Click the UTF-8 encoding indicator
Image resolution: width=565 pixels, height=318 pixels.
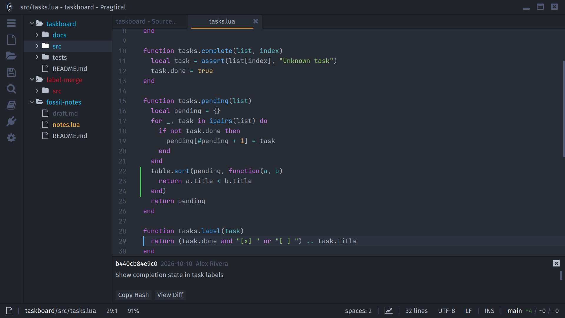pyautogui.click(x=446, y=311)
